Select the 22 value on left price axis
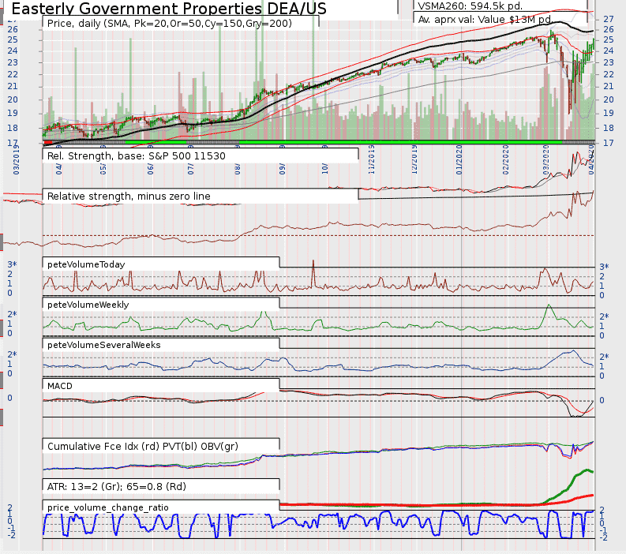 pyautogui.click(x=13, y=75)
